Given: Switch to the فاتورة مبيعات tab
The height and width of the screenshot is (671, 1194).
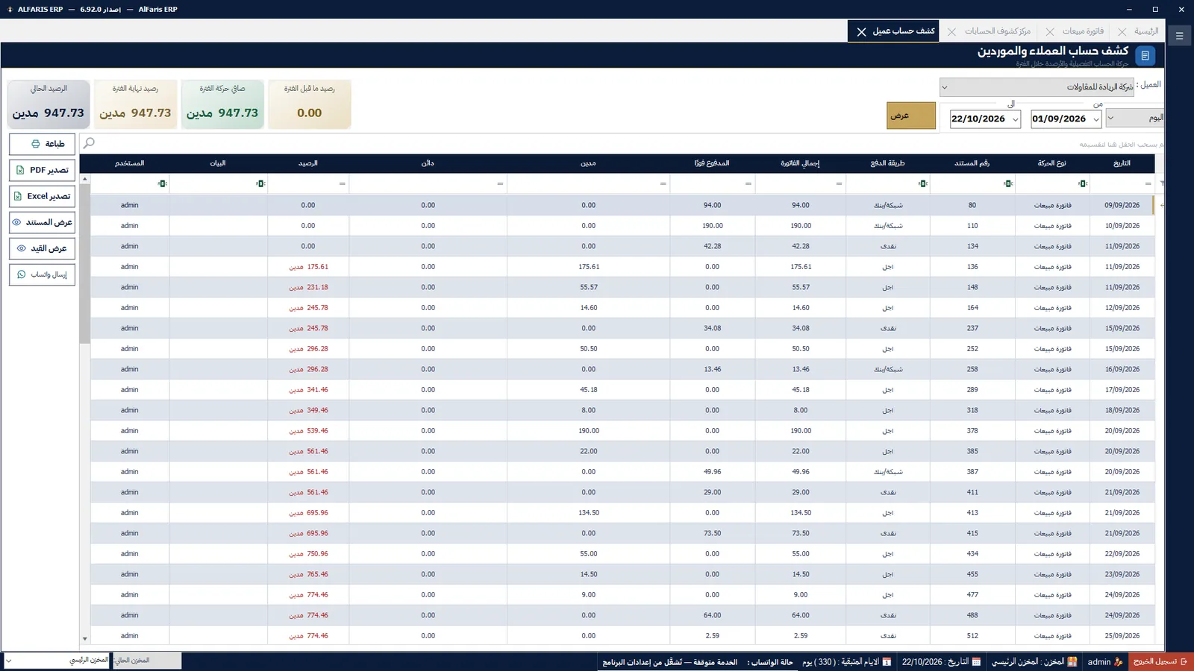Looking at the screenshot, I should point(1084,31).
